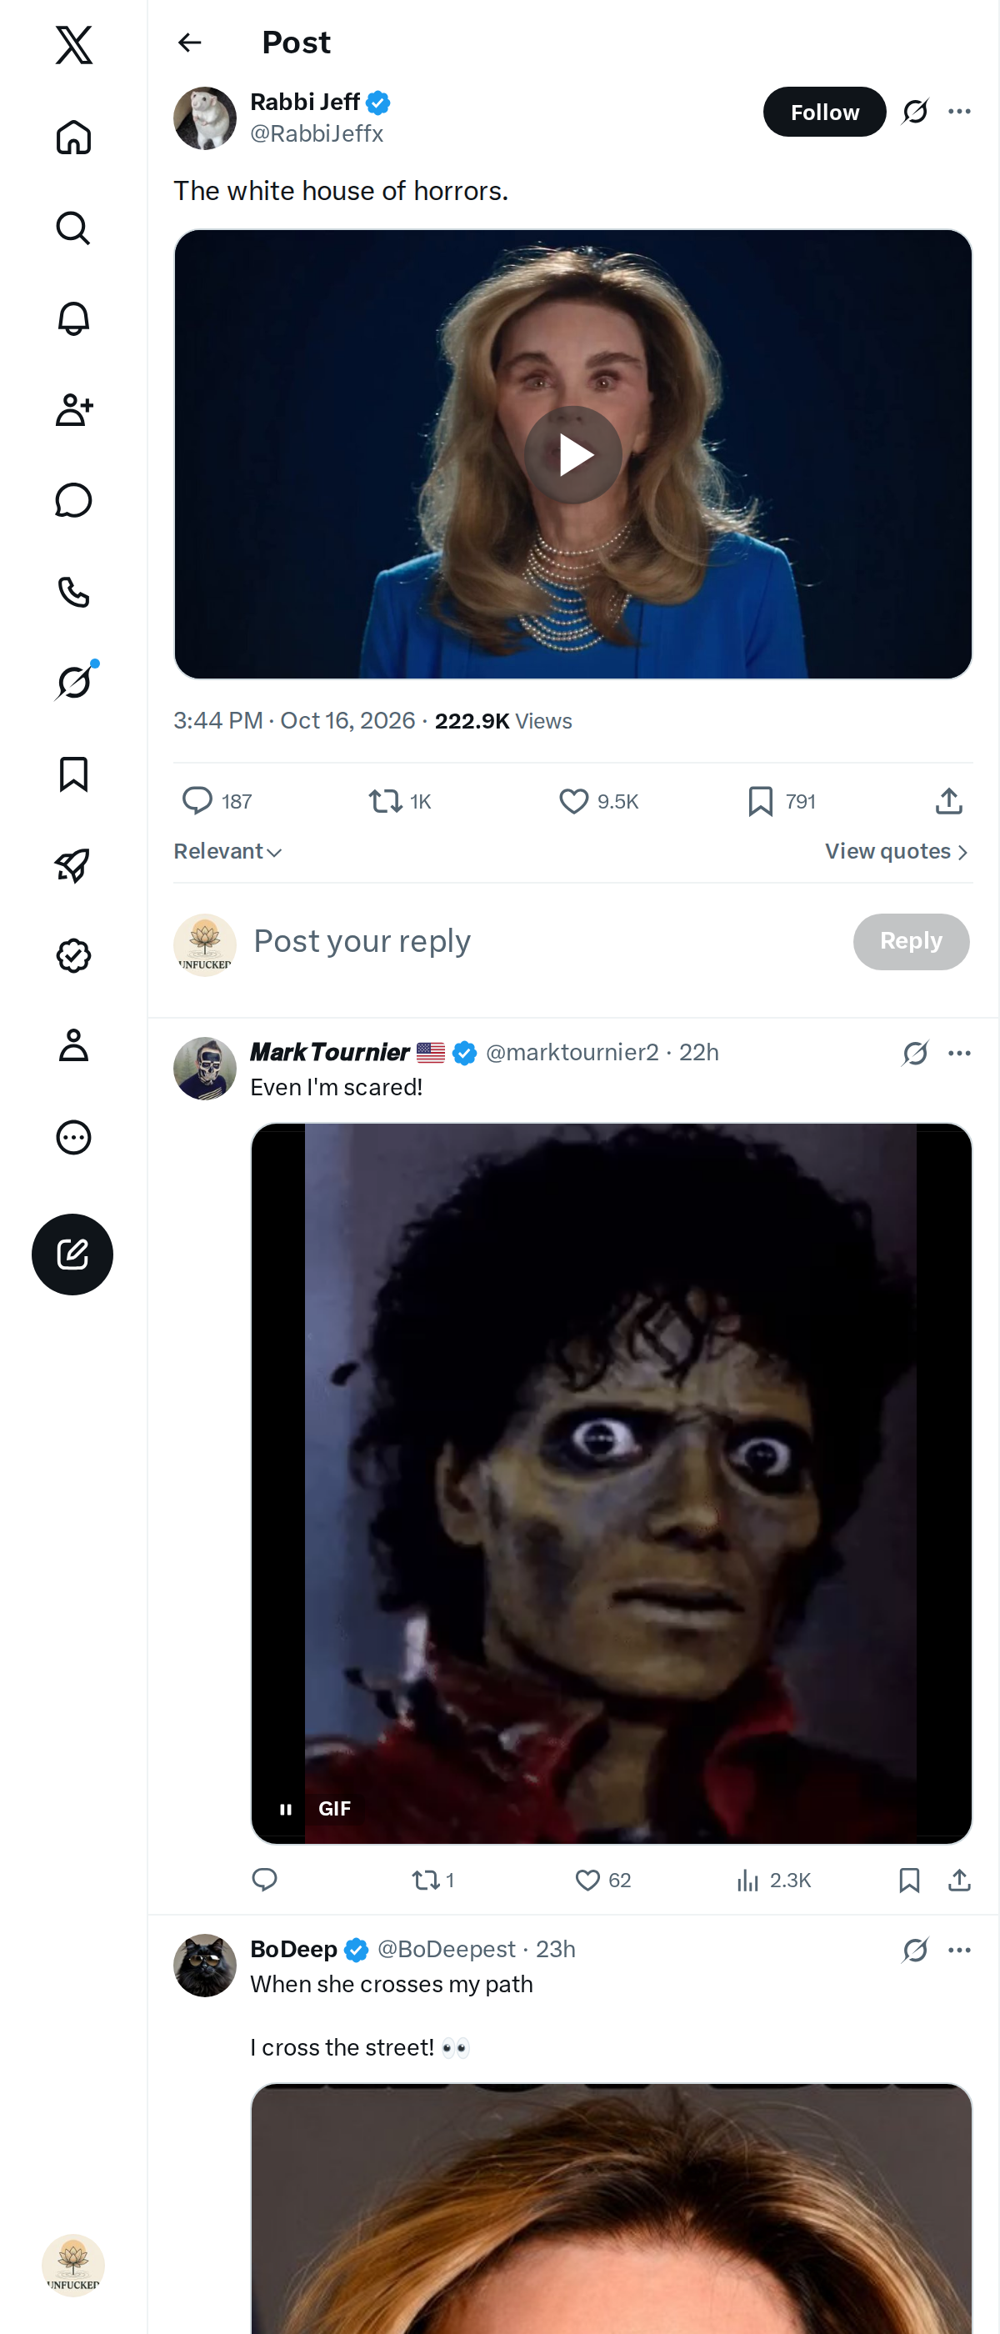Open the Search icon in sidebar
The height and width of the screenshot is (2334, 1000).
tap(73, 228)
